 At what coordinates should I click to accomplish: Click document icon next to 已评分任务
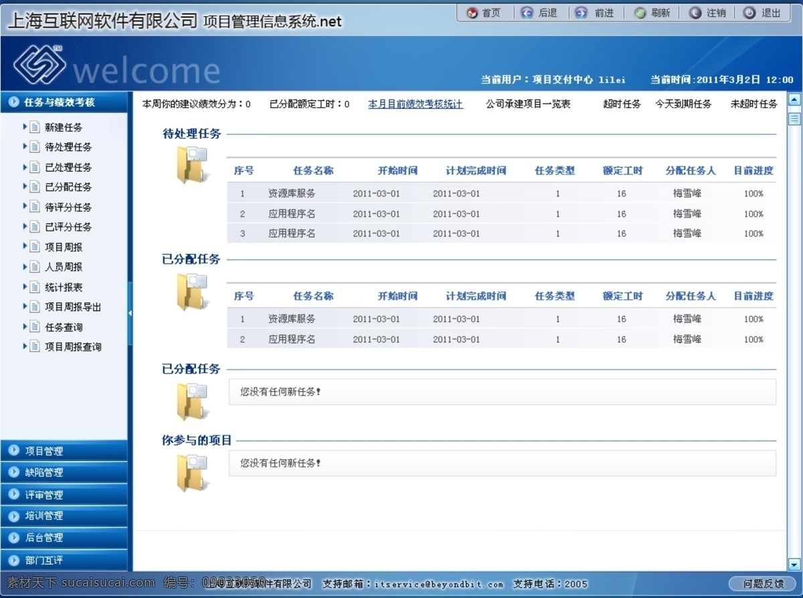coord(35,227)
